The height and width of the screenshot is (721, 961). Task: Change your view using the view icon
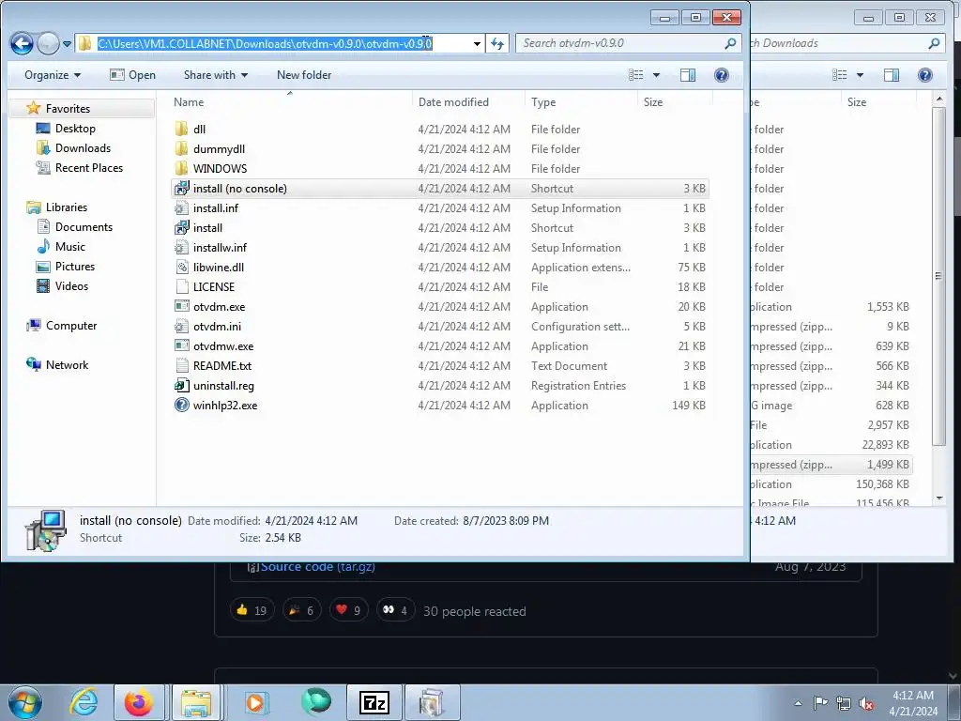(636, 75)
